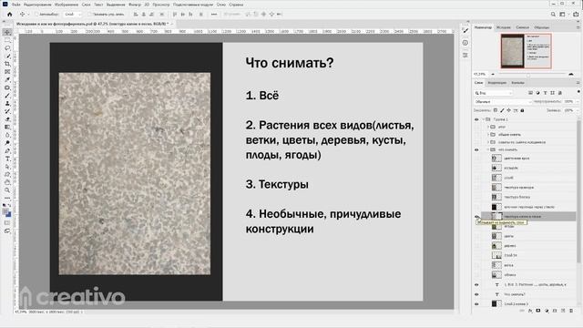Select the Zoom tool in the left toolbar

coord(7,190)
